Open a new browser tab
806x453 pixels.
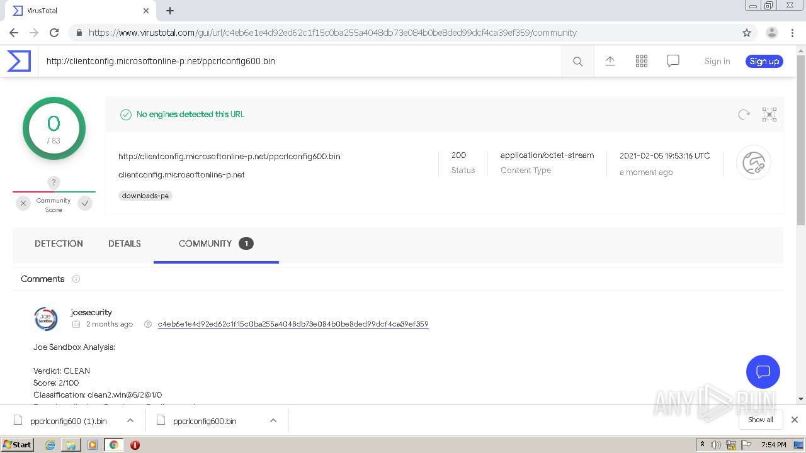170,11
